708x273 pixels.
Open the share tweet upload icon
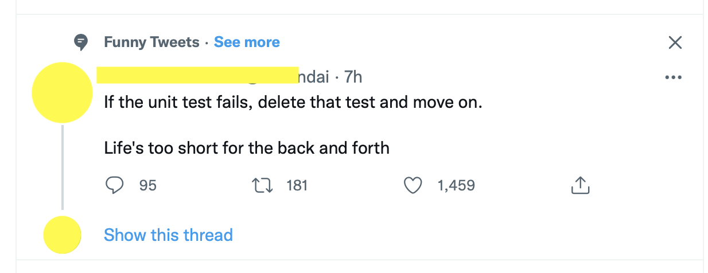tap(581, 185)
